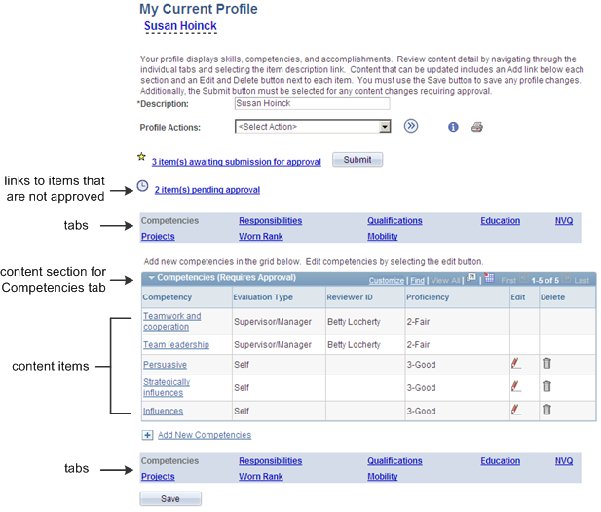Edit the Persuasive competency with its pencil icon
Viewport: 601px width, 512px height.
pyautogui.click(x=516, y=363)
